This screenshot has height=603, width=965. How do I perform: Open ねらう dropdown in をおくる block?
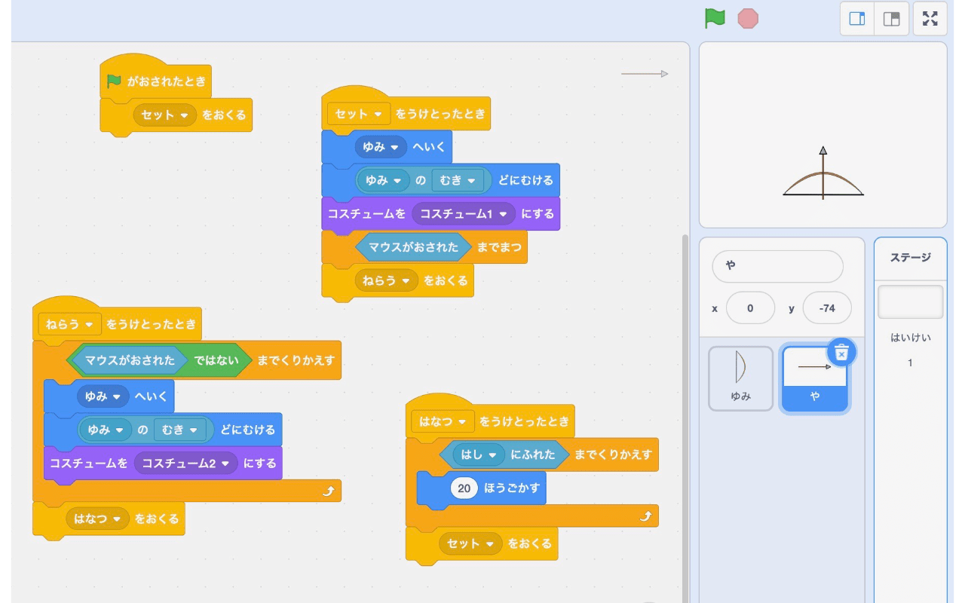click(386, 280)
